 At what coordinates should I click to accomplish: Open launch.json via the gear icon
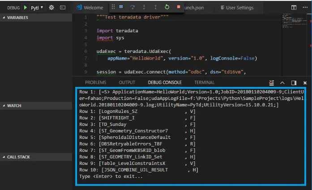click(51, 8)
